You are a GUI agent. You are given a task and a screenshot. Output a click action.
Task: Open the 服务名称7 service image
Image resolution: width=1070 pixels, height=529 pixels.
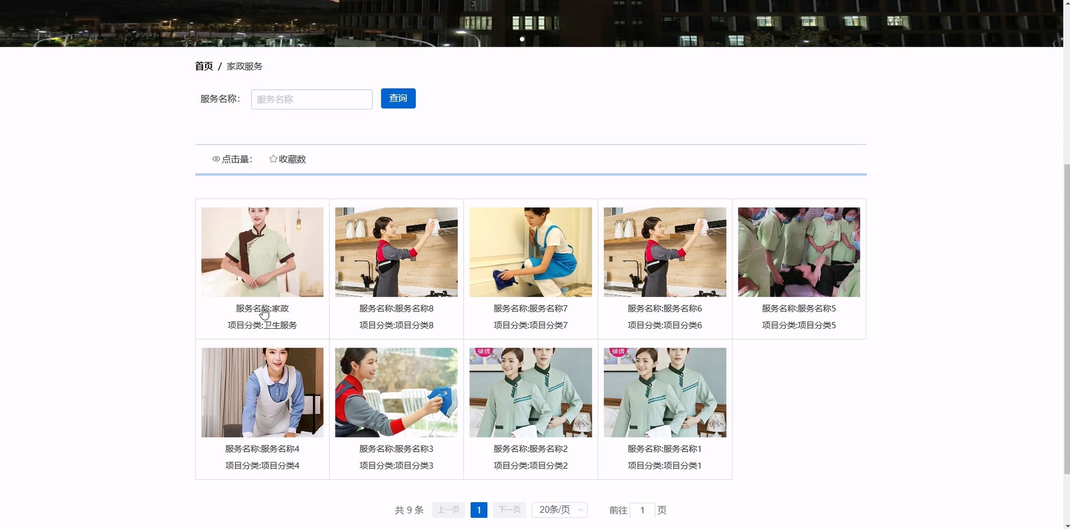click(531, 252)
